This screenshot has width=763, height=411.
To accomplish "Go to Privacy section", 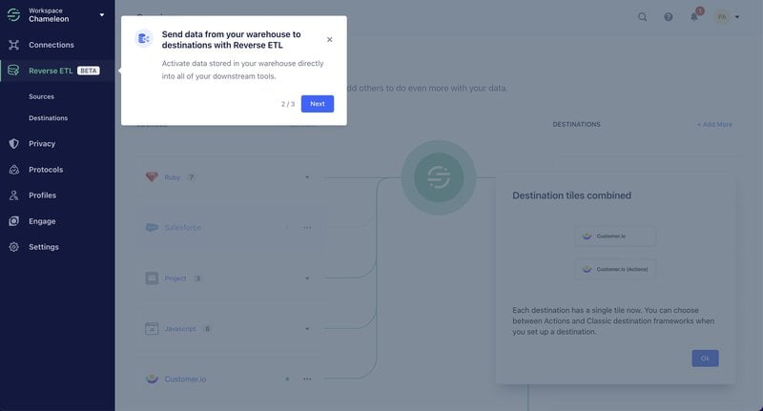I will pyautogui.click(x=42, y=144).
